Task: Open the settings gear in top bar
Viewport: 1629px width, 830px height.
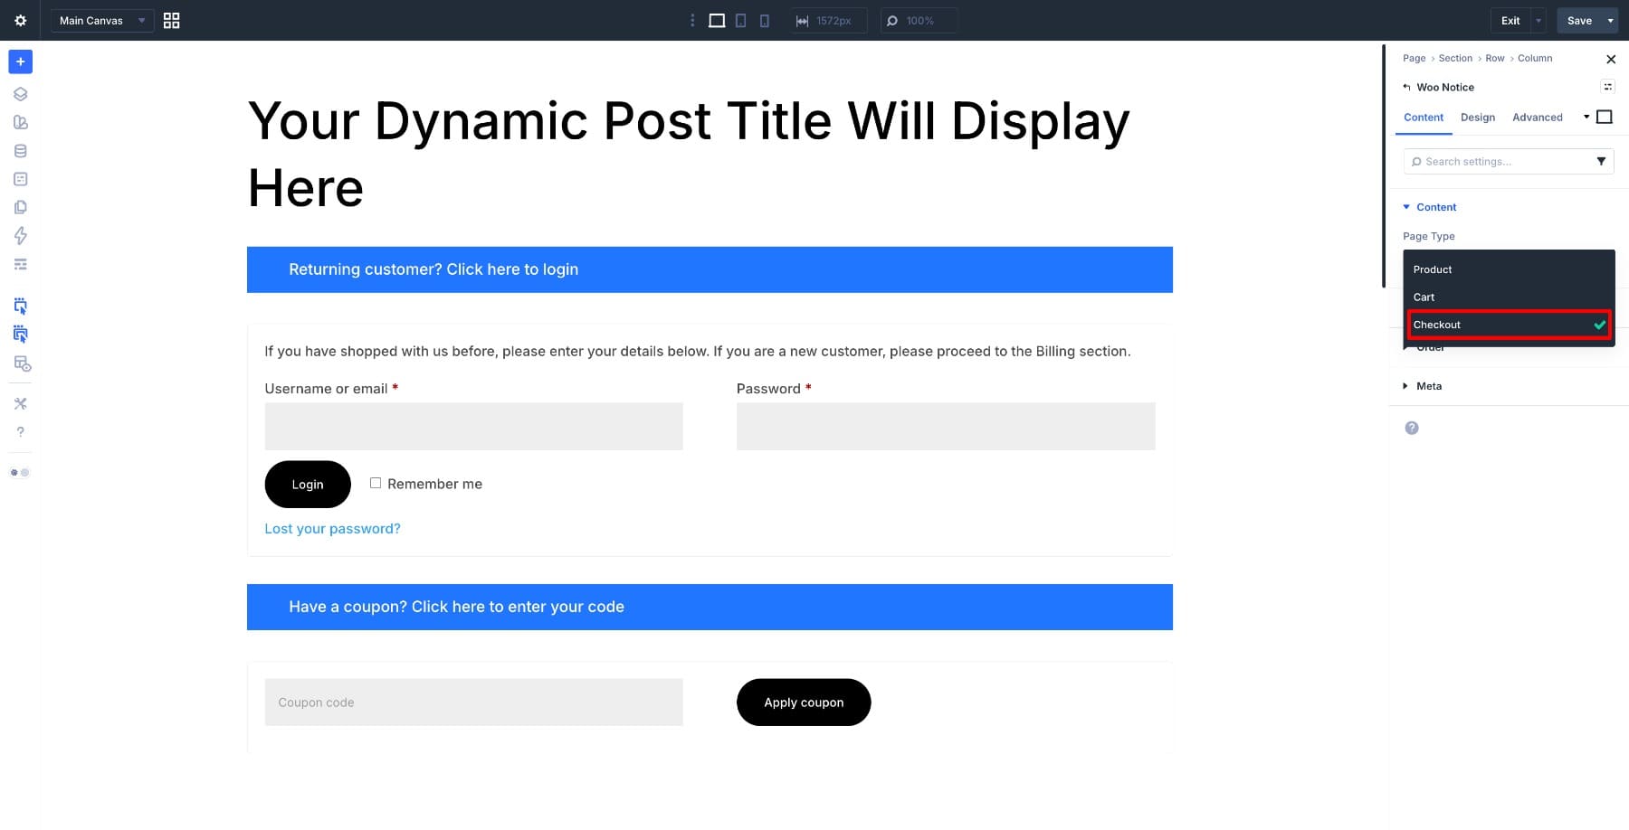Action: (x=20, y=20)
